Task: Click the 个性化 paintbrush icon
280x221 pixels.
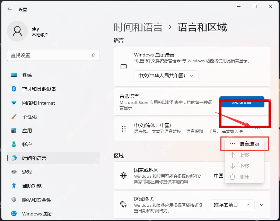Action: [x=14, y=117]
